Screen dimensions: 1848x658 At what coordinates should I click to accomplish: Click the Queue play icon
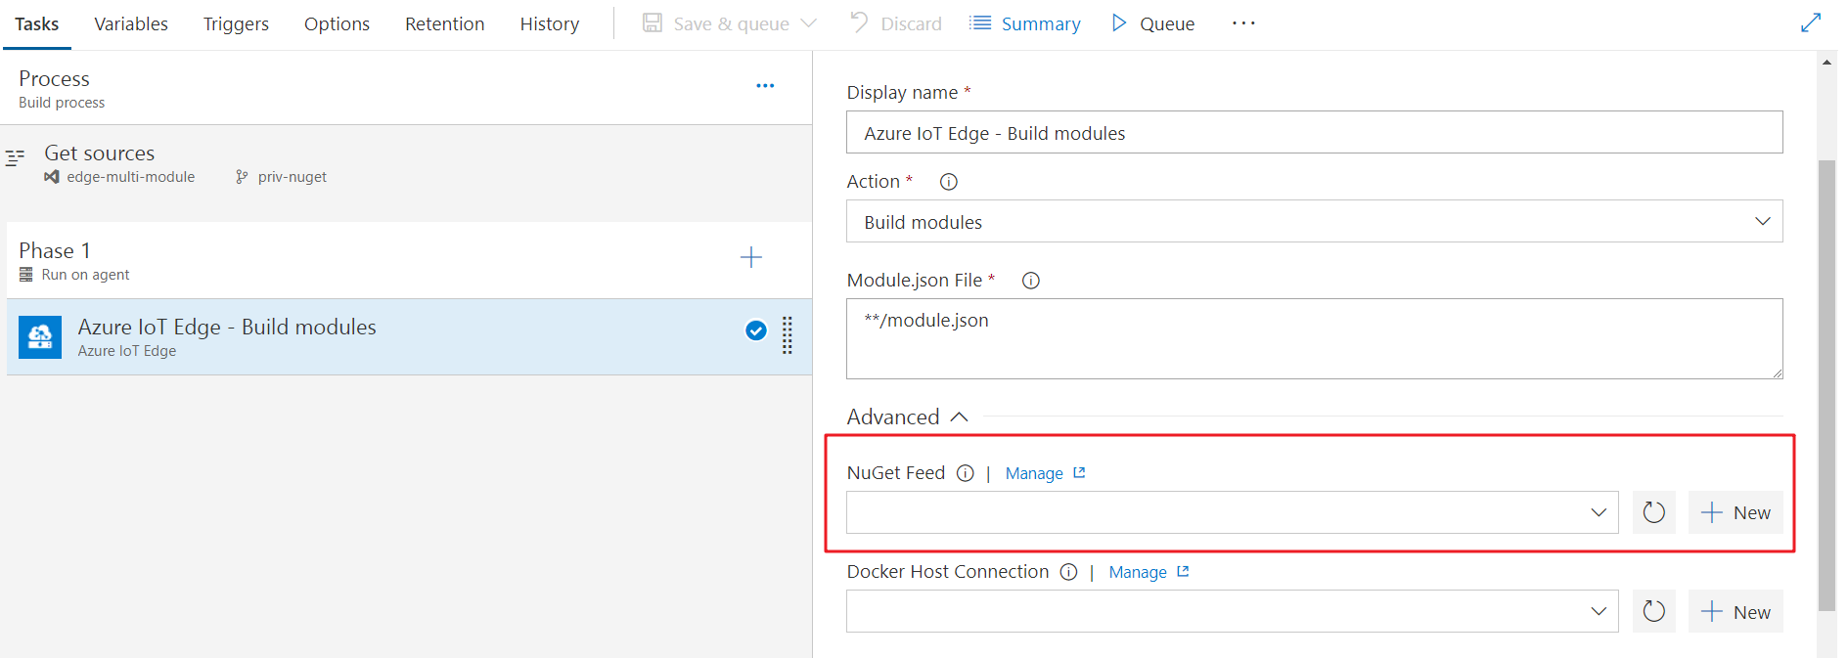pos(1119,22)
